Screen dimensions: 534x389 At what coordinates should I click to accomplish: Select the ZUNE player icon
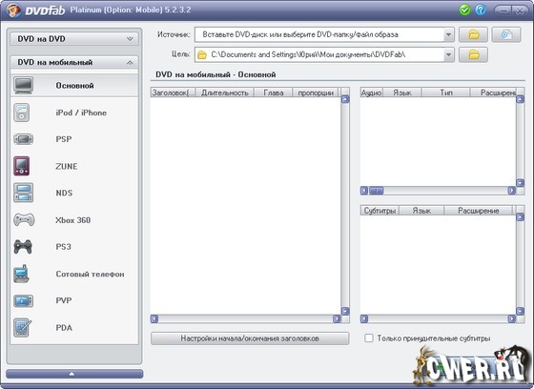21,166
